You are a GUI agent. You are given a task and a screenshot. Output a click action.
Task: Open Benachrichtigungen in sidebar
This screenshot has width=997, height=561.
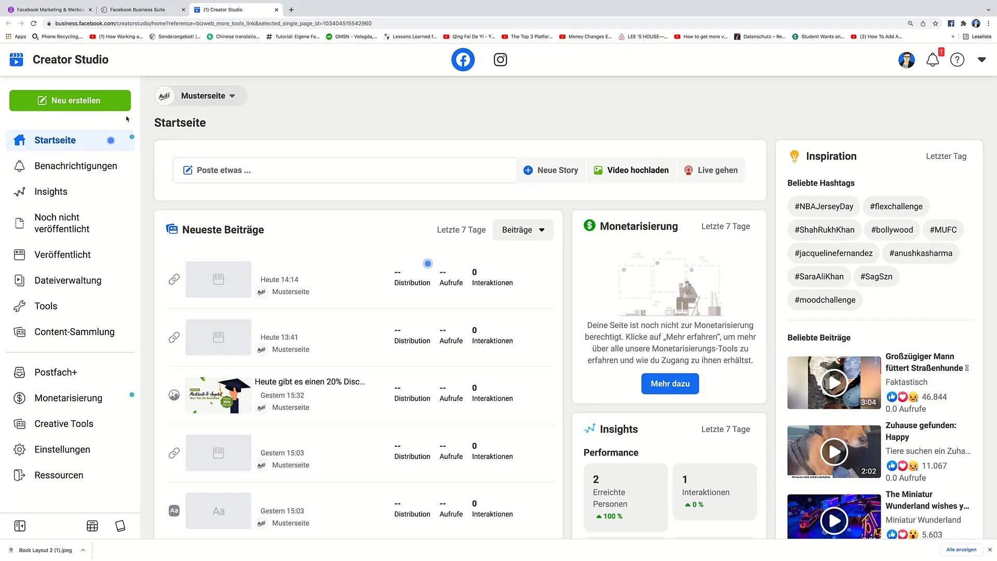[x=70, y=166]
